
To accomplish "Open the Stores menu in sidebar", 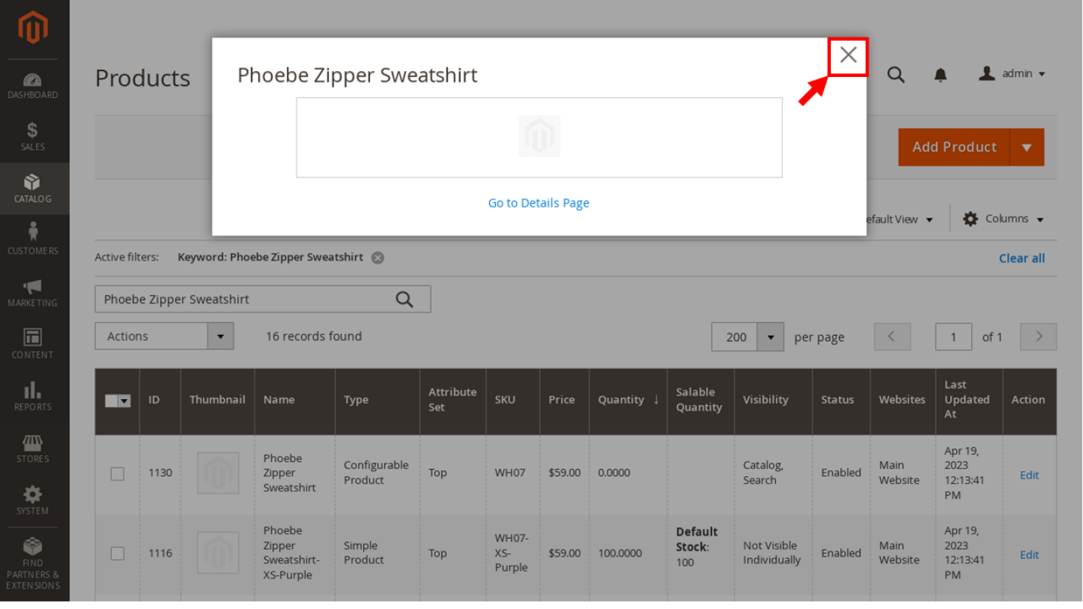I will [x=32, y=448].
